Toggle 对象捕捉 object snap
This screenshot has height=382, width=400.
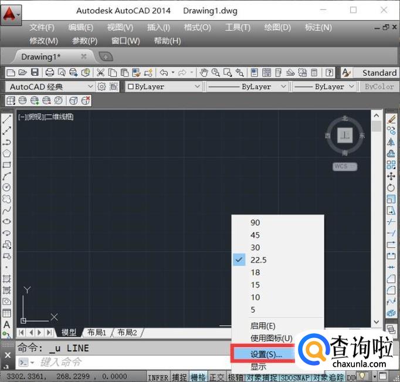click(262, 377)
